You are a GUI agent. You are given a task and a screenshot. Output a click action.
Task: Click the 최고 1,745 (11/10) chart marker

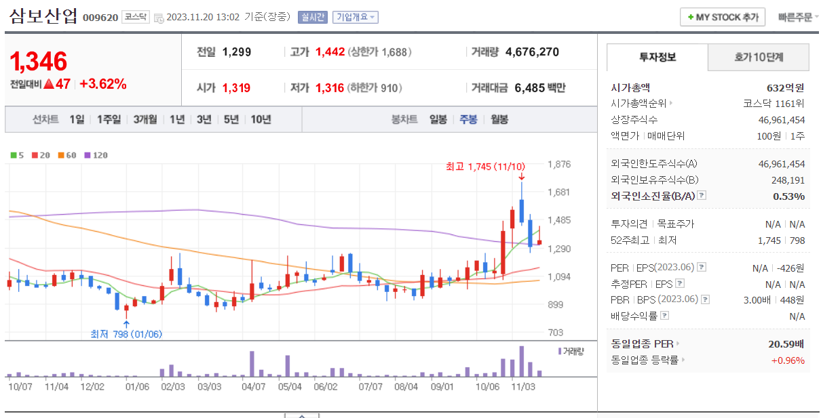pyautogui.click(x=485, y=166)
